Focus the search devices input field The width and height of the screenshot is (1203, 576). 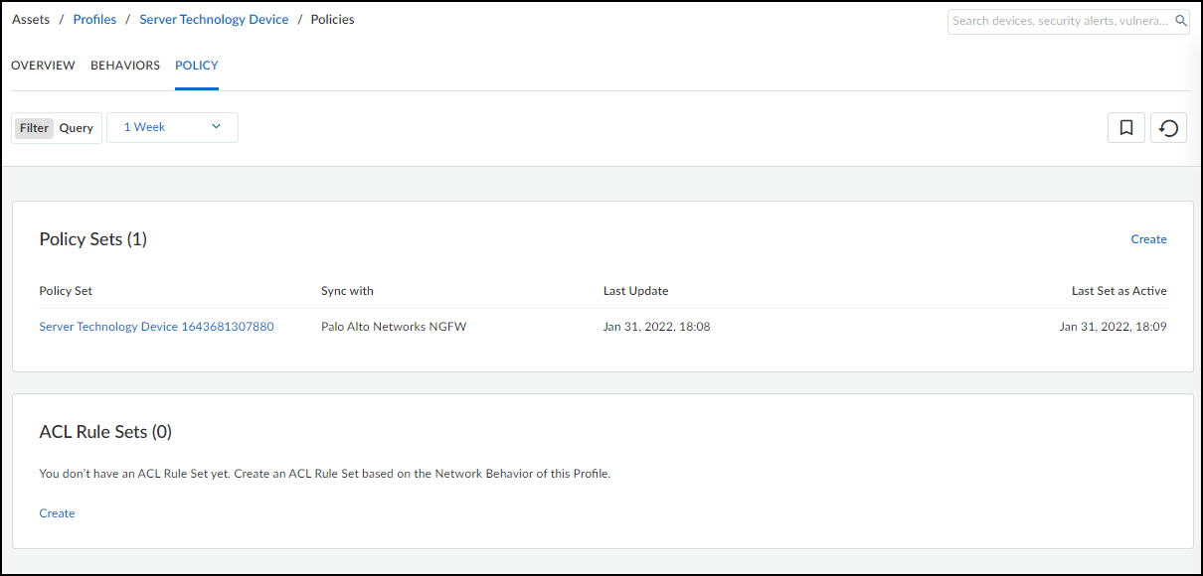(1060, 21)
